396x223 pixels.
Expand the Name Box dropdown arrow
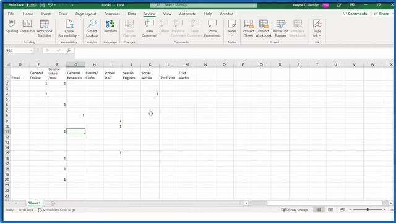pos(31,51)
